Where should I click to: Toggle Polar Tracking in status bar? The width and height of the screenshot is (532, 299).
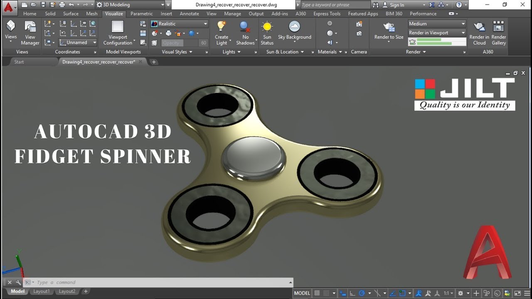(x=362, y=293)
